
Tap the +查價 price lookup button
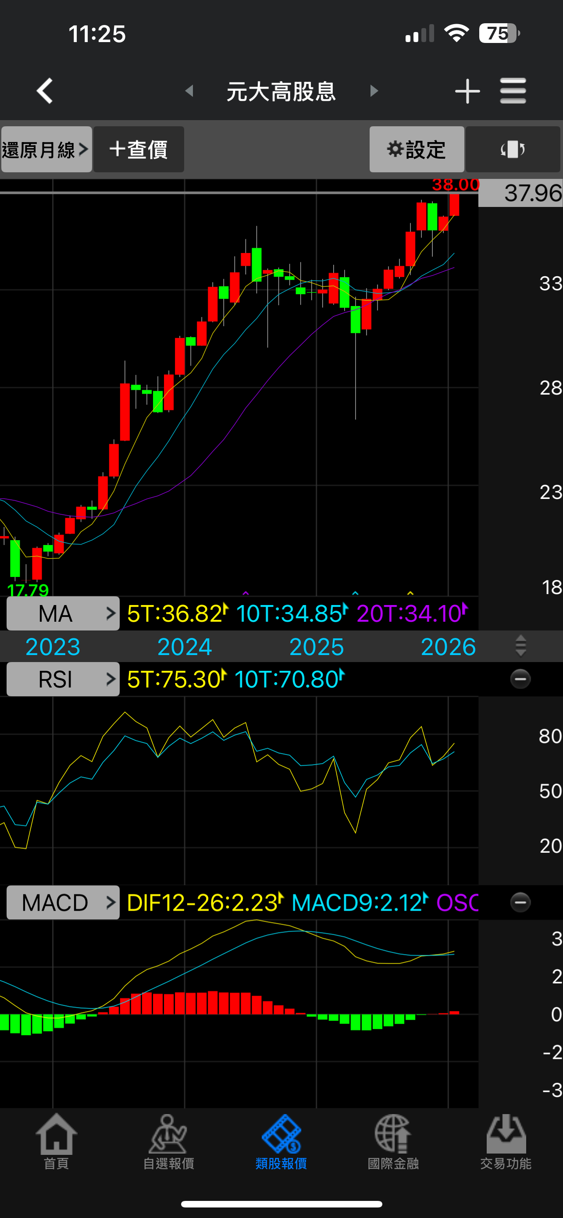(139, 150)
